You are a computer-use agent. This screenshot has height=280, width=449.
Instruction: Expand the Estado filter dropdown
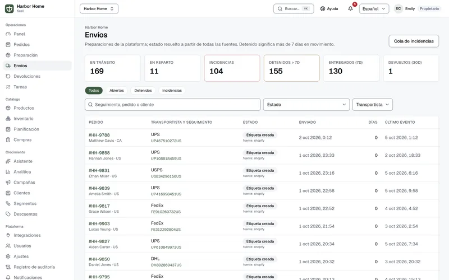(x=306, y=105)
